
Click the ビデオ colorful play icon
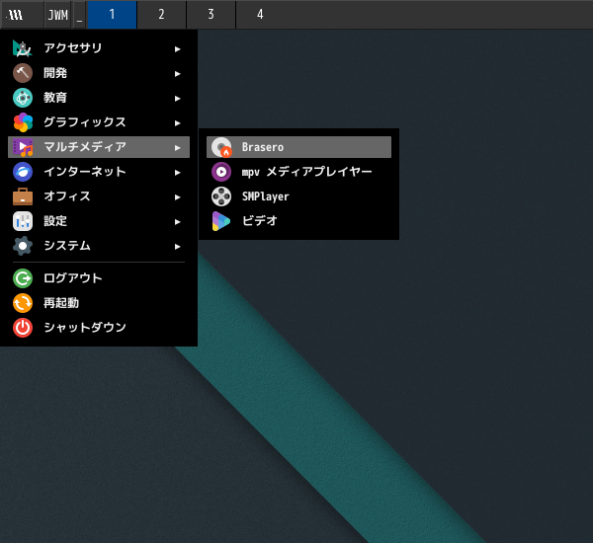(221, 221)
